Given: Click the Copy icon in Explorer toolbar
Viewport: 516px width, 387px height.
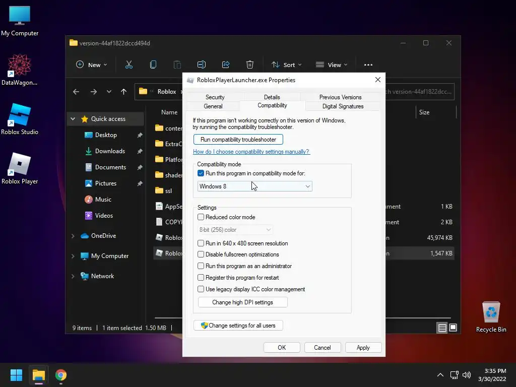Looking at the screenshot, I should pyautogui.click(x=153, y=65).
